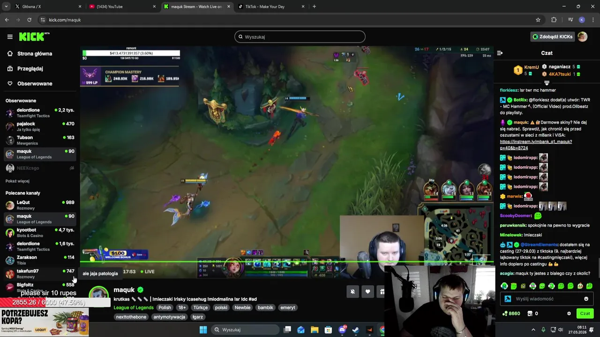Click the KICK logo

click(34, 37)
